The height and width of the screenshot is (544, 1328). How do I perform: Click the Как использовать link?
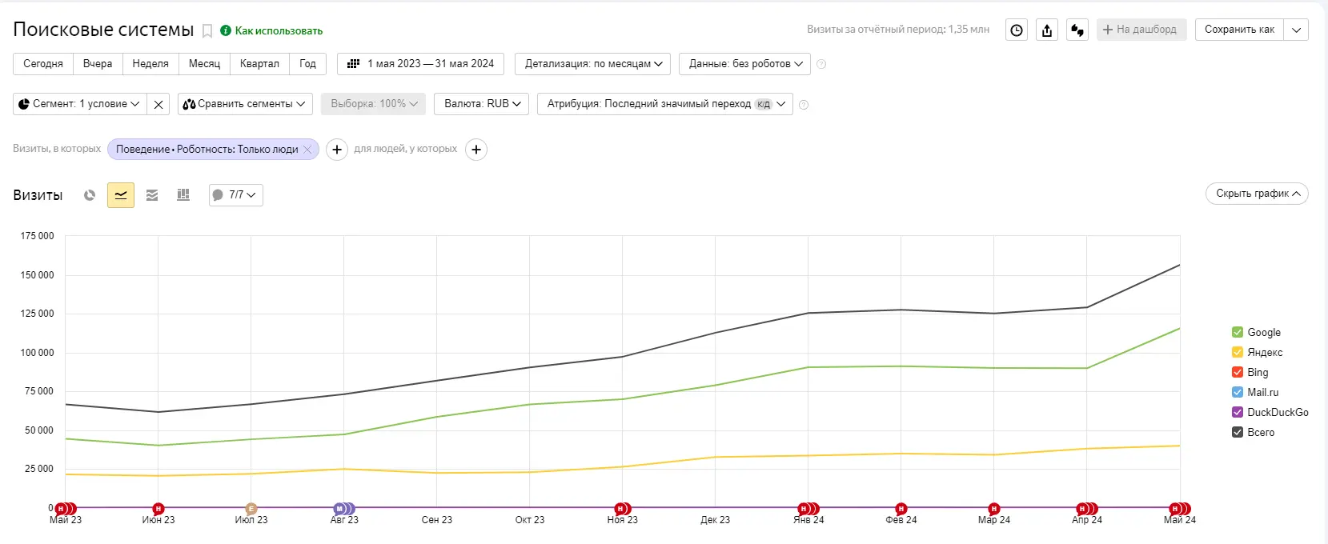coord(278,31)
